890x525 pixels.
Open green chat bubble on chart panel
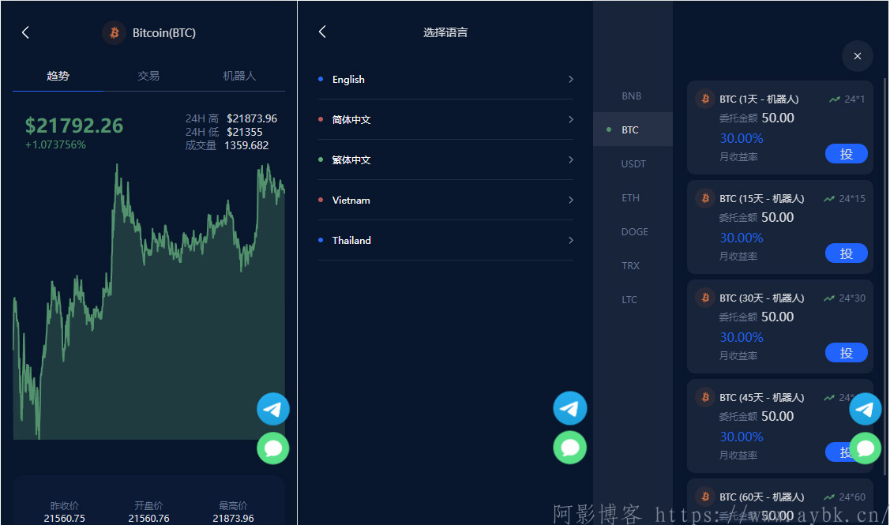point(273,448)
